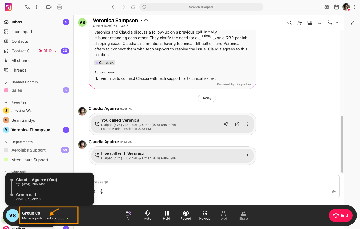Click the fax printer icon
The image size is (360, 229).
point(60,7)
